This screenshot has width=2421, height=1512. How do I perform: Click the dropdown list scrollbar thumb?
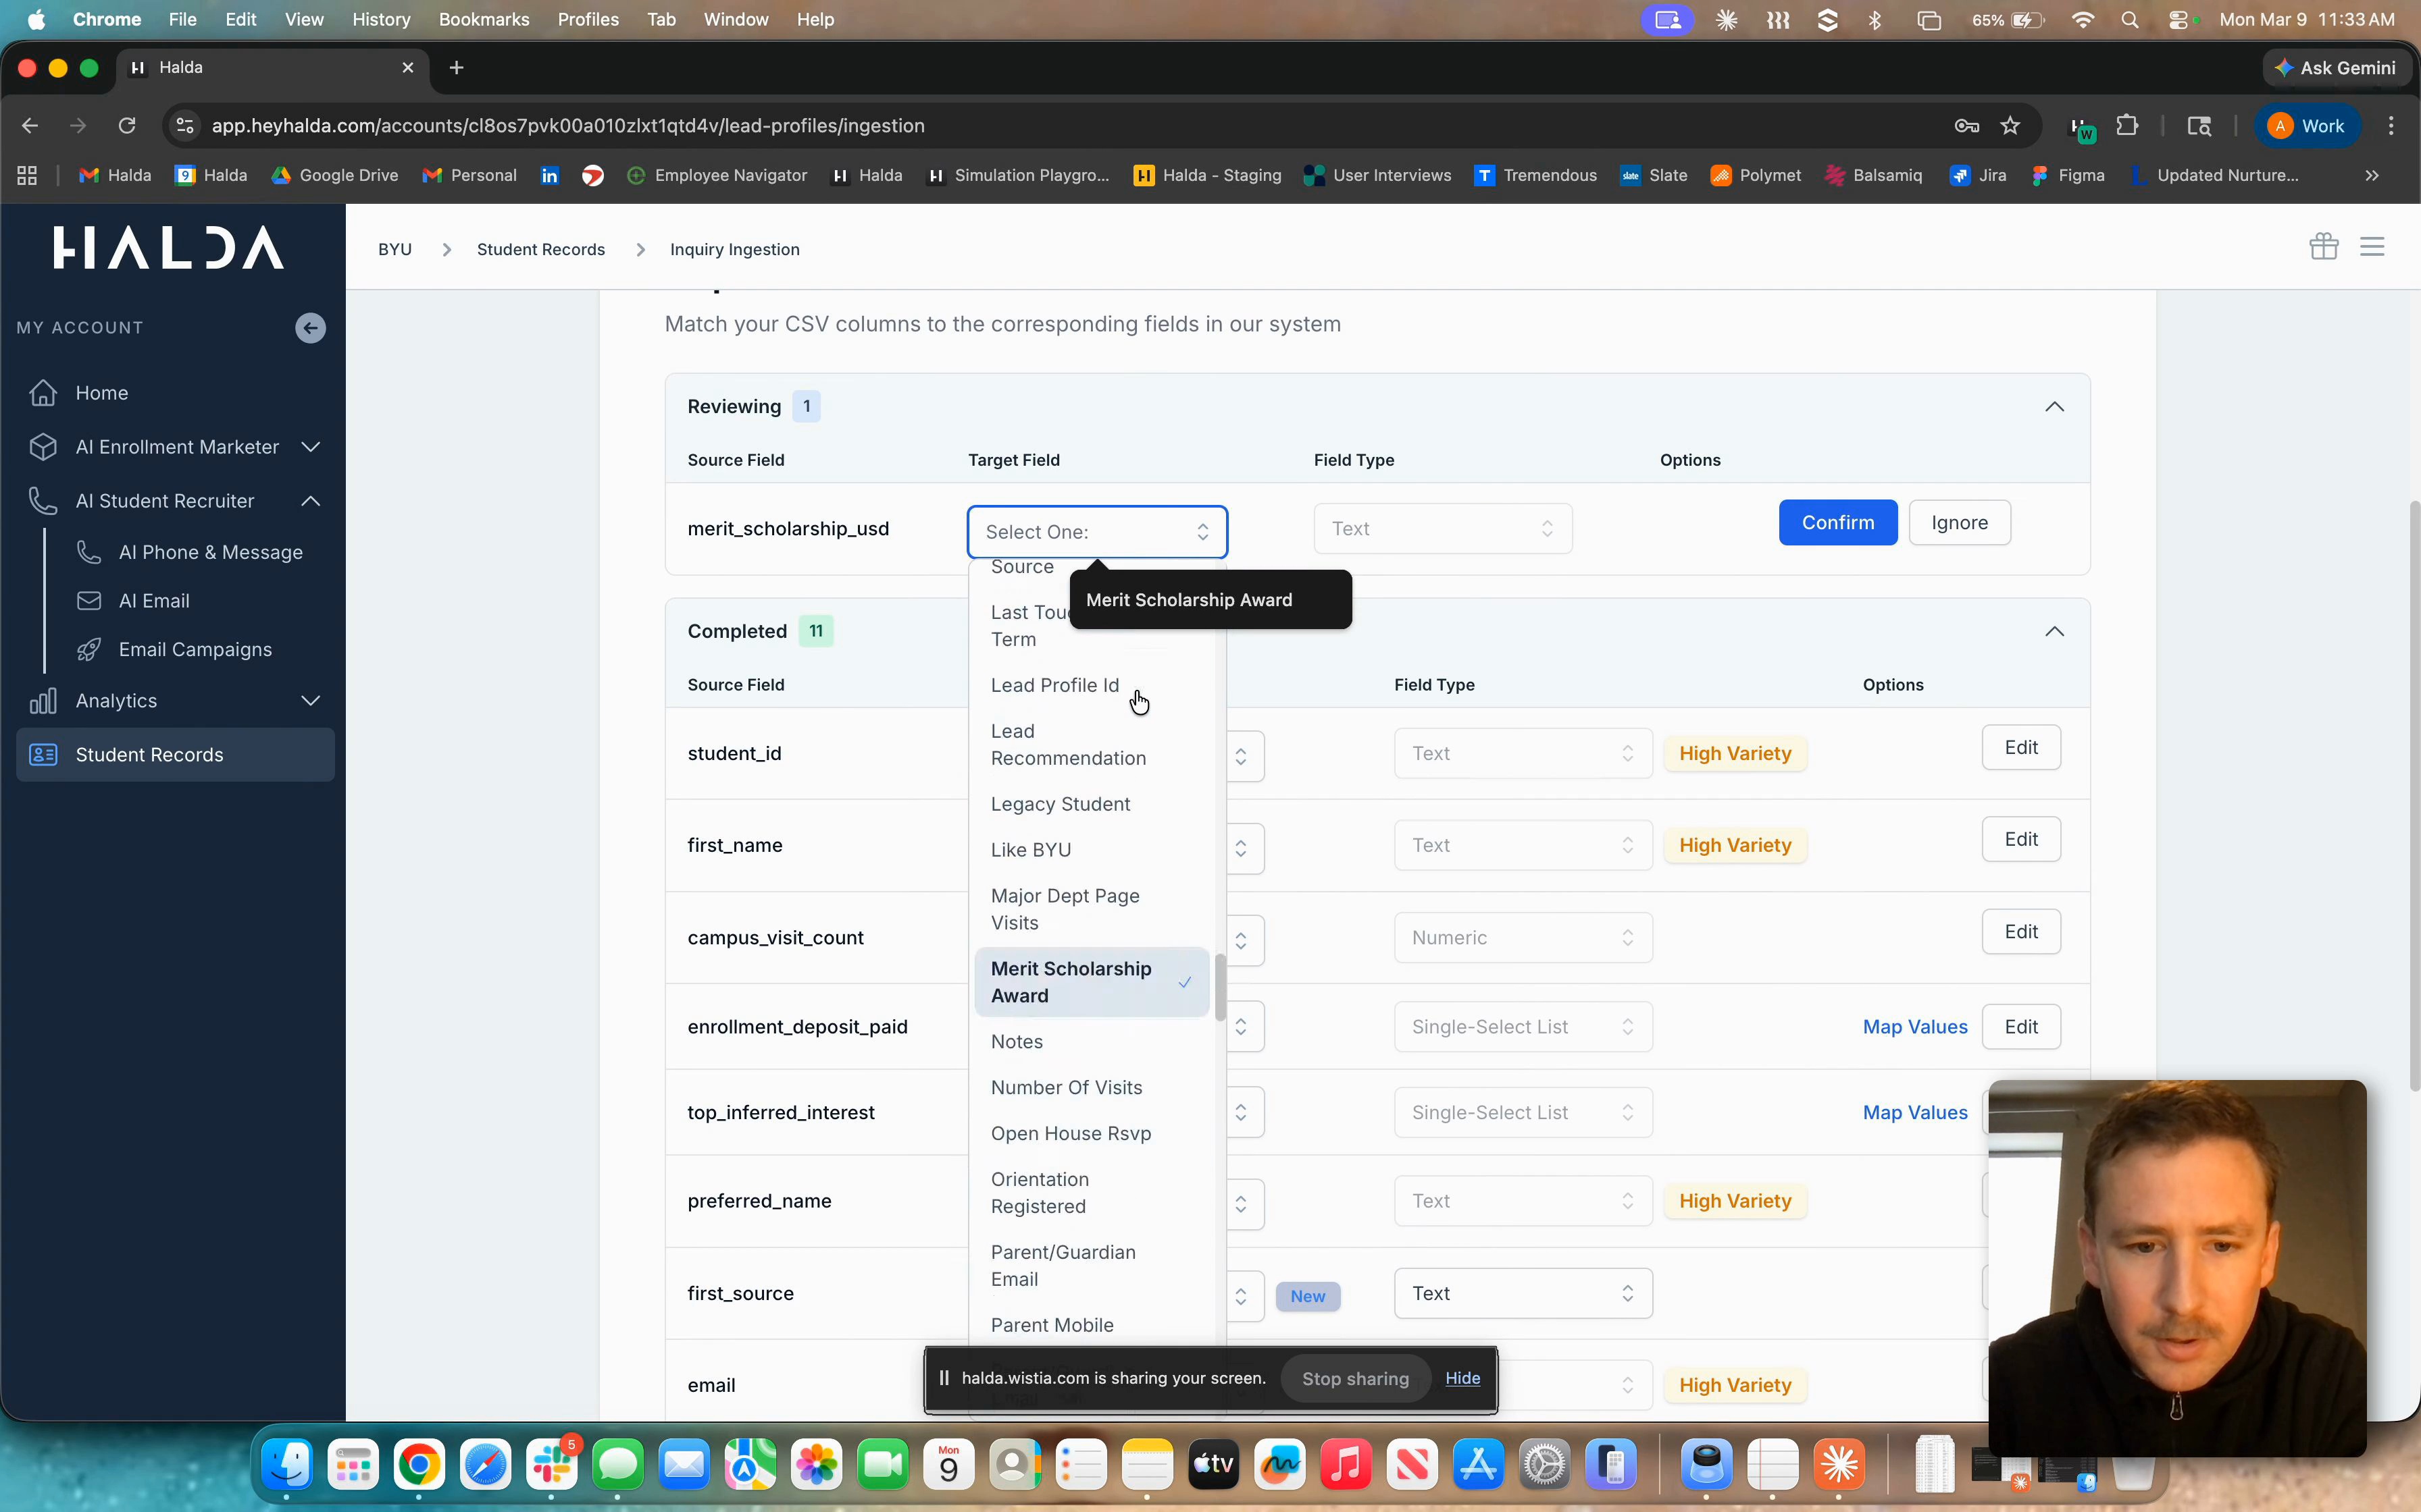coord(1219,987)
